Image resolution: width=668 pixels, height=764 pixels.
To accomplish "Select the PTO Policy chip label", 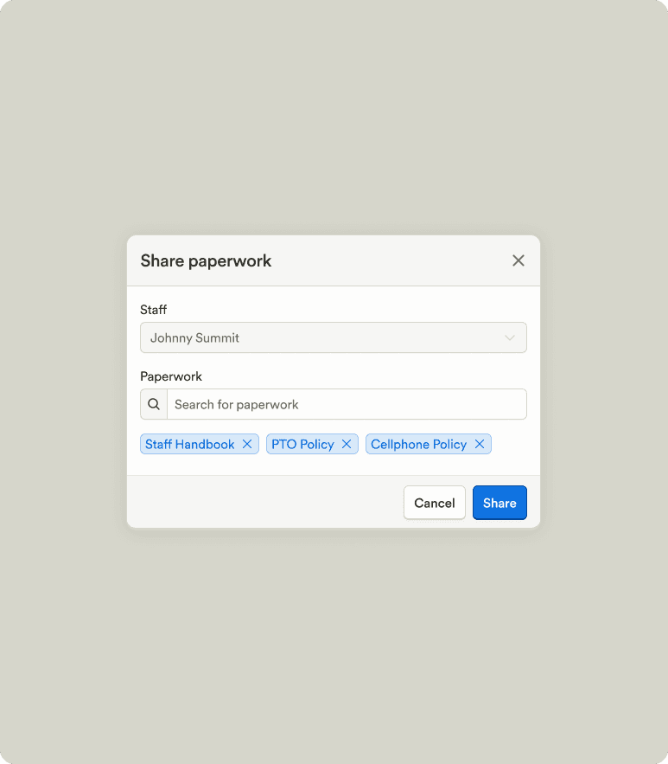I will (x=302, y=445).
